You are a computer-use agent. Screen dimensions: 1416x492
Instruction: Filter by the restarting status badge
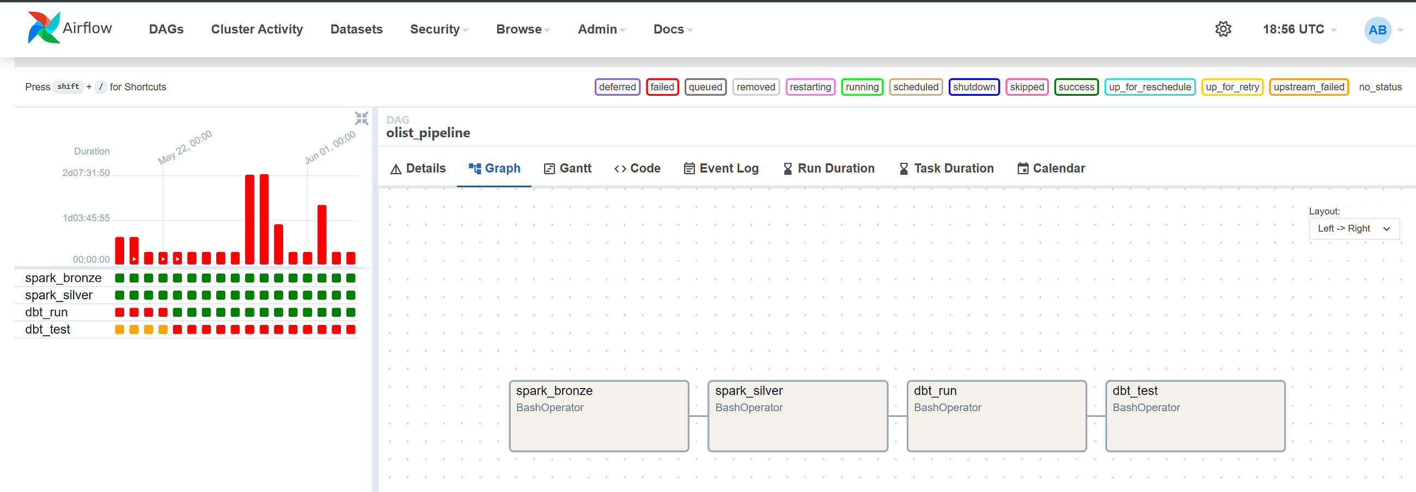pos(810,87)
